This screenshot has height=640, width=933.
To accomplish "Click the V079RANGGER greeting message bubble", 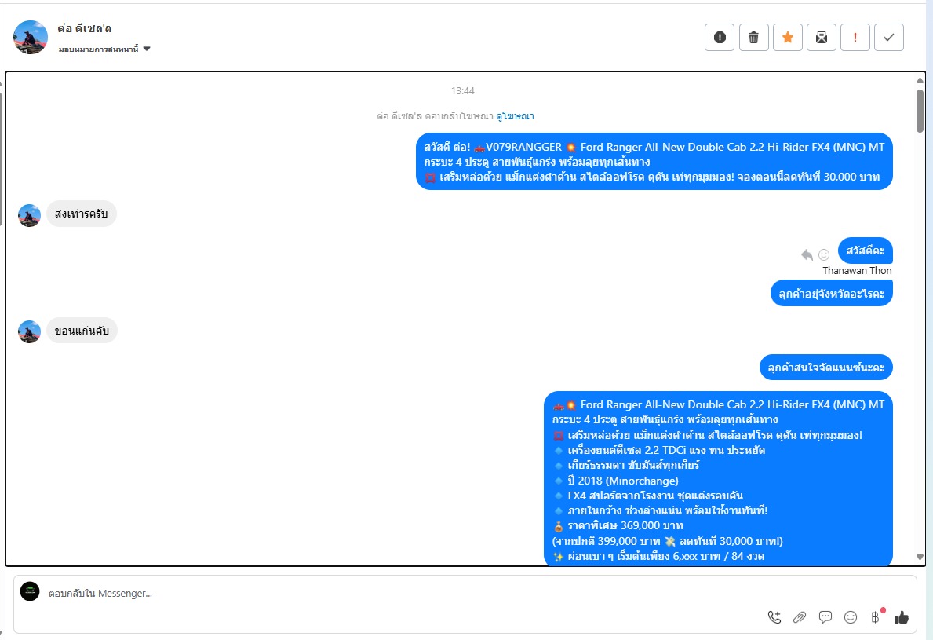I will [654, 161].
